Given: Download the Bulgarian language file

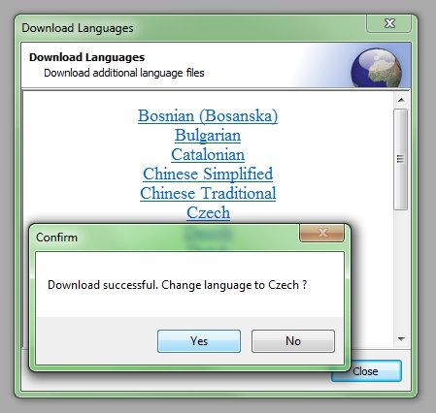Looking at the screenshot, I should pos(208,135).
